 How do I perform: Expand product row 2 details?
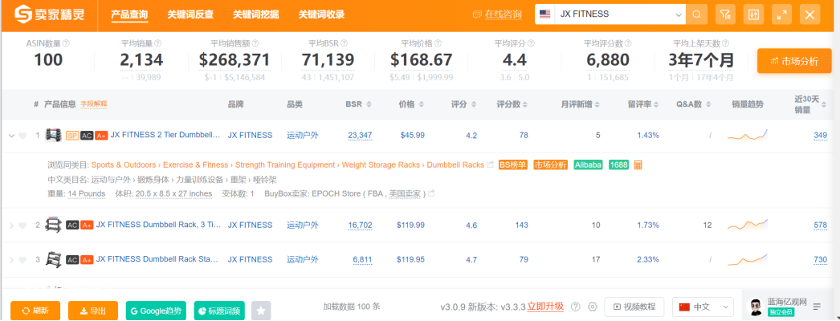tap(11, 226)
